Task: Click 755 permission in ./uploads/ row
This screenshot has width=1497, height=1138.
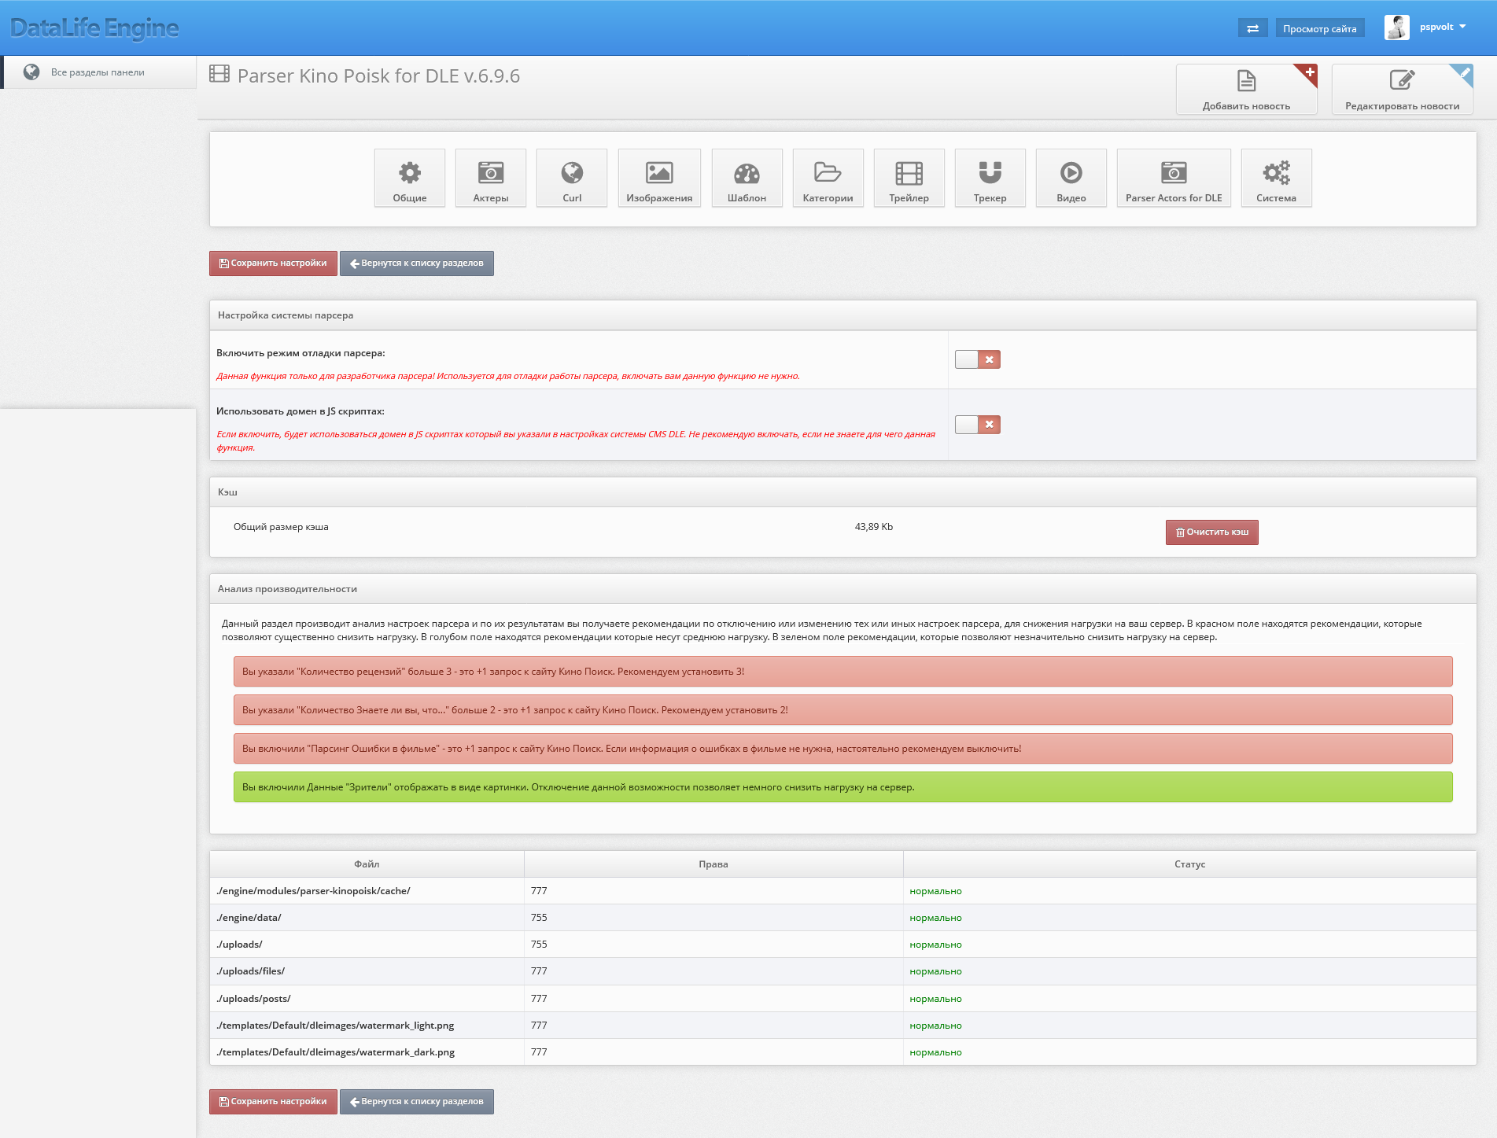Action: [x=539, y=945]
